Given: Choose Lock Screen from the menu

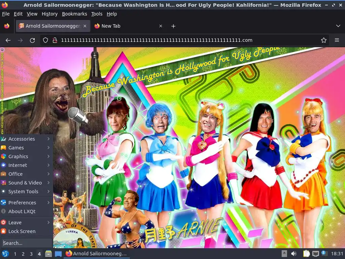Looking at the screenshot, I should (26, 231).
